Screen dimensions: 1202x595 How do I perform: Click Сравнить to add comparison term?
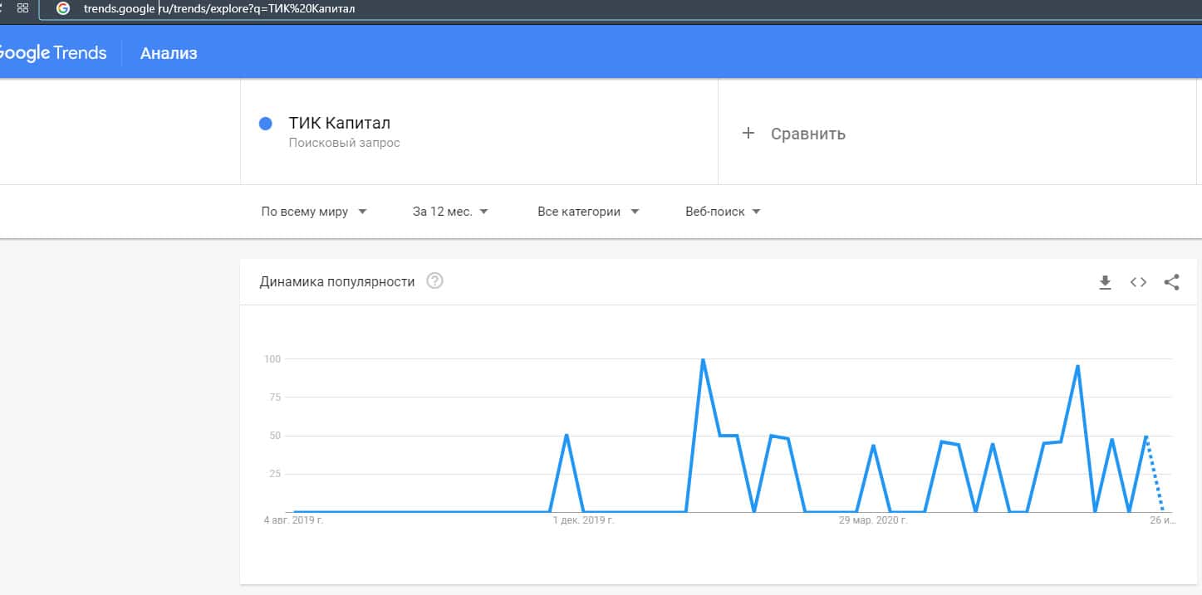point(807,134)
